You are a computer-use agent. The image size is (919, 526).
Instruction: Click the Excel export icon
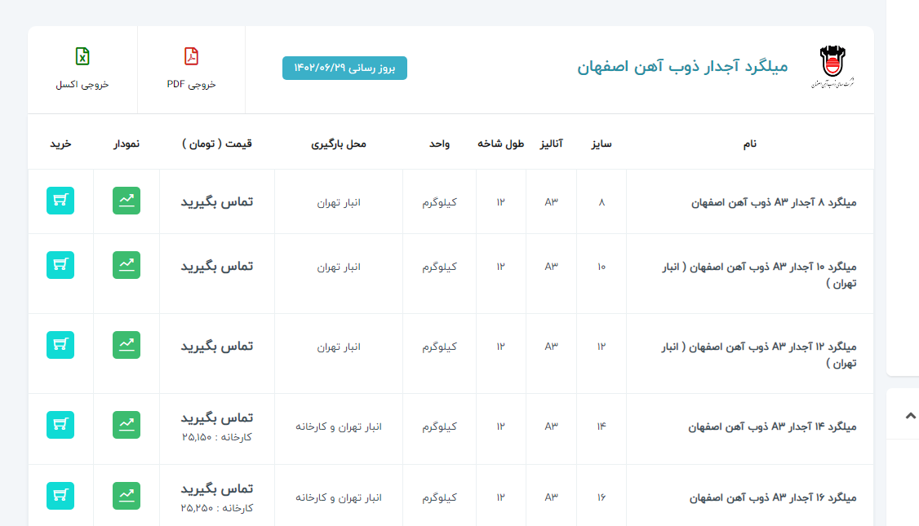pos(82,57)
